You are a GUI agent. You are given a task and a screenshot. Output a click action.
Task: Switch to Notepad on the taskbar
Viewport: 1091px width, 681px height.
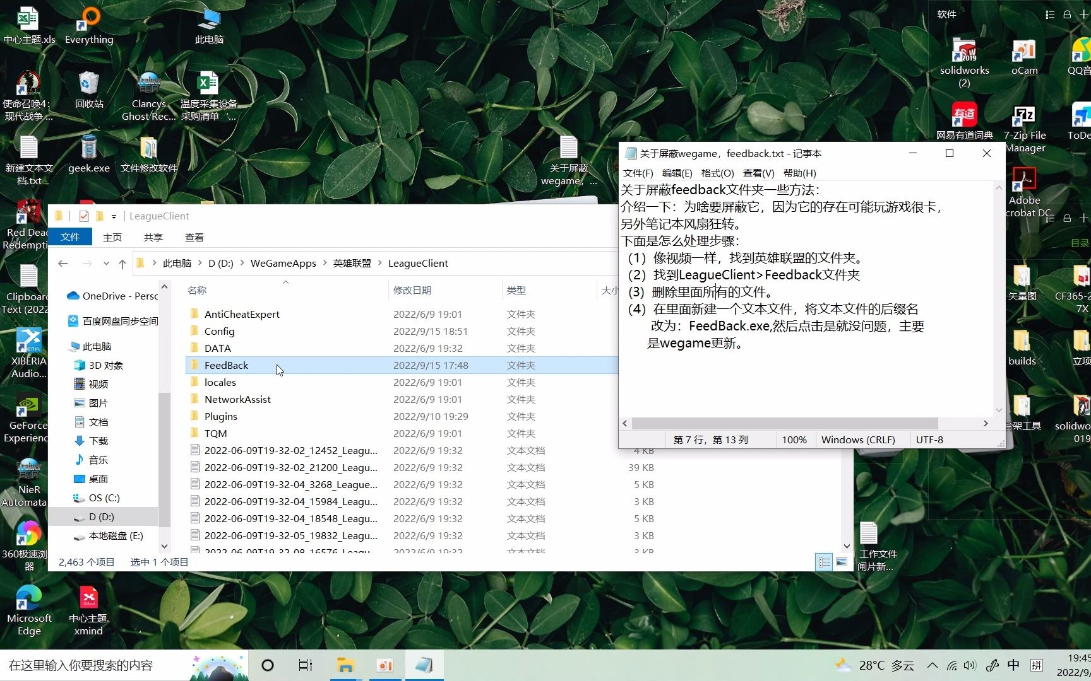point(424,665)
